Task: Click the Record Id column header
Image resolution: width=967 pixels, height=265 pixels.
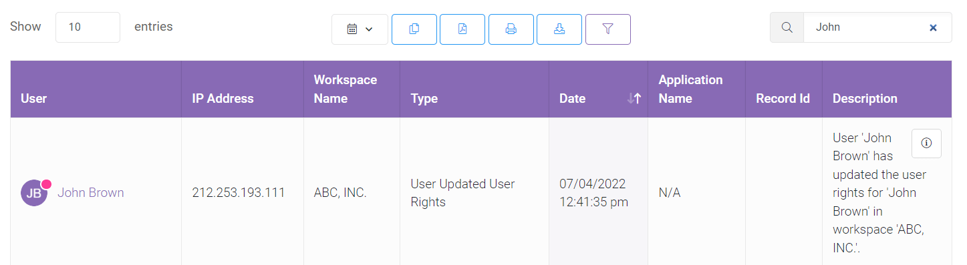Action: 783,89
